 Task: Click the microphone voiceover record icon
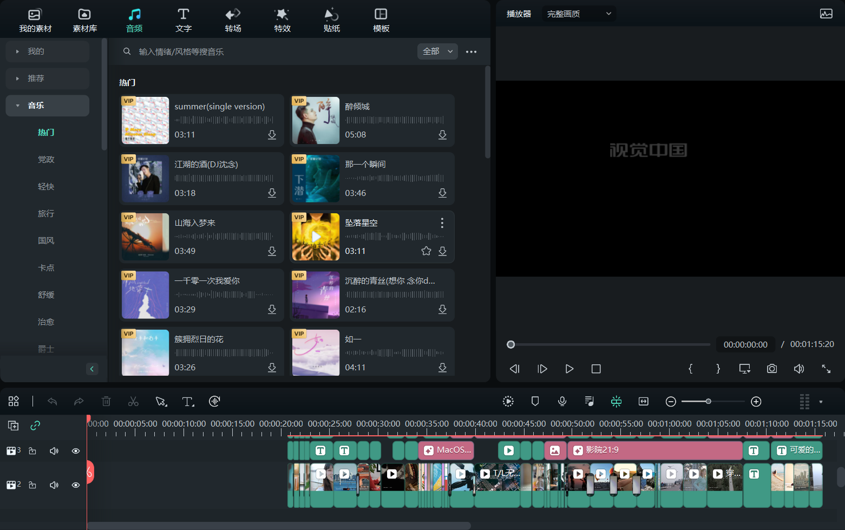[x=562, y=401]
